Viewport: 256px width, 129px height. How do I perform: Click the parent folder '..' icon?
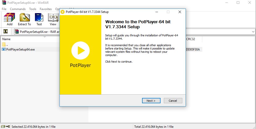(x=4, y=44)
